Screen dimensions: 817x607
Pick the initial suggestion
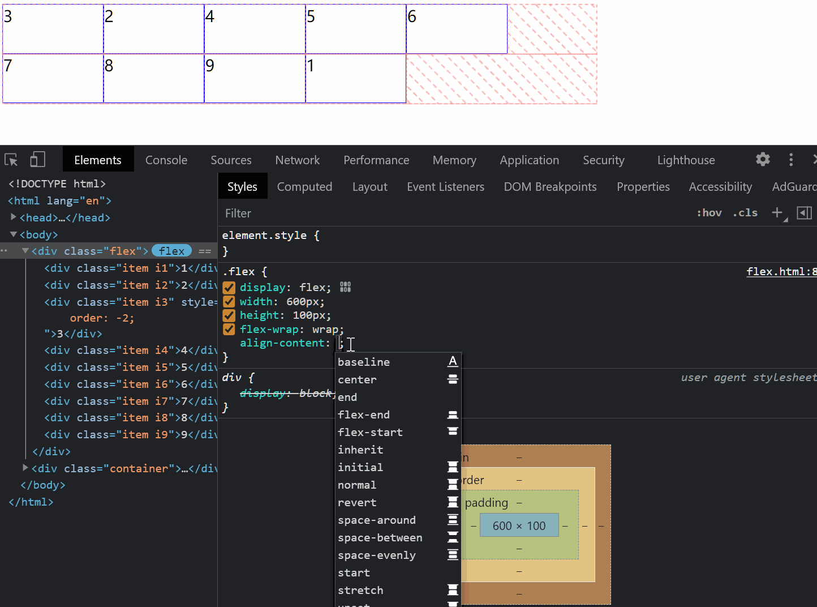point(398,467)
